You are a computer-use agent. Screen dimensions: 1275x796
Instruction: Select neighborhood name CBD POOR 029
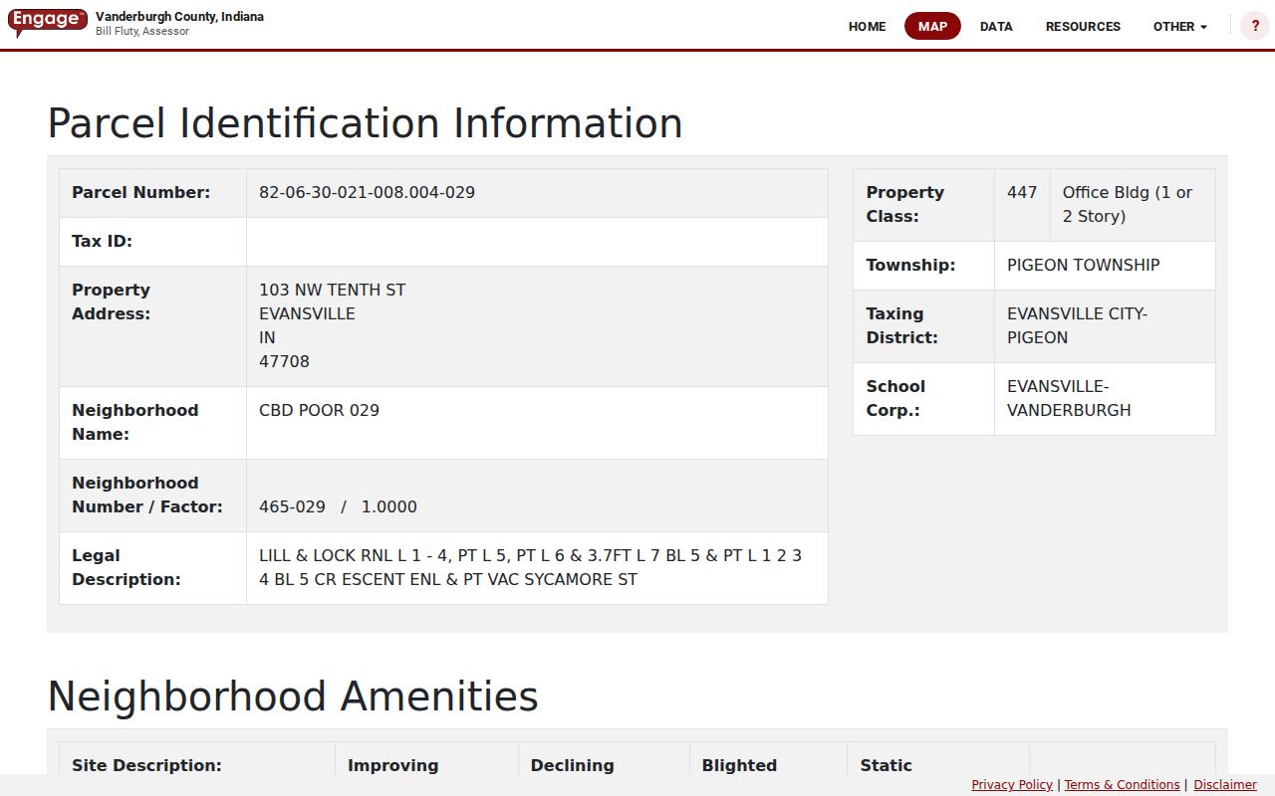tap(319, 410)
